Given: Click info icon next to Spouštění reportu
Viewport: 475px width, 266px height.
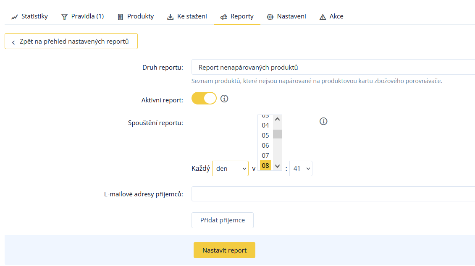Looking at the screenshot, I should 323,121.
